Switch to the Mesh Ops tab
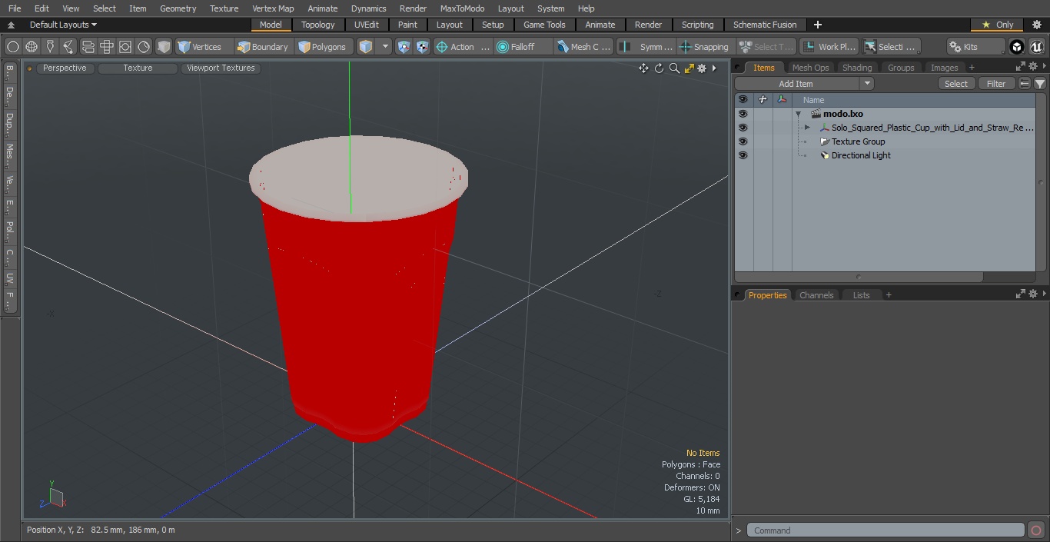Viewport: 1050px width, 542px height. [x=810, y=68]
